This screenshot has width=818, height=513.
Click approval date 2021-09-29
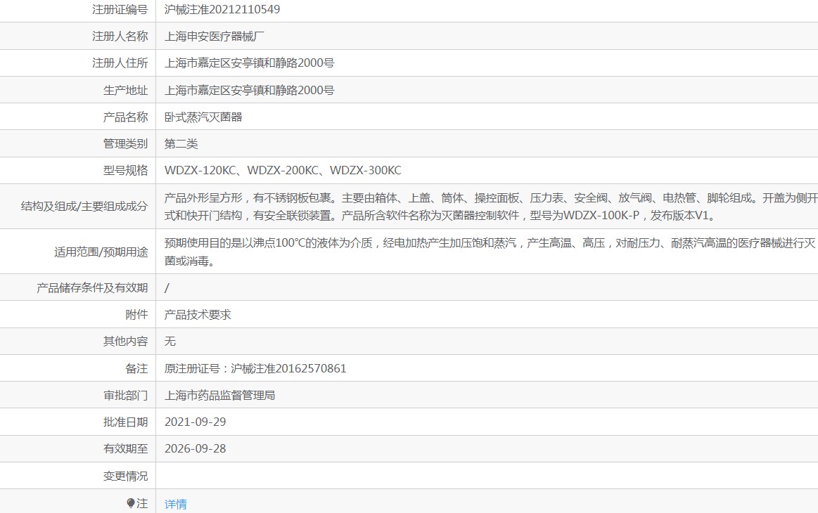195,422
